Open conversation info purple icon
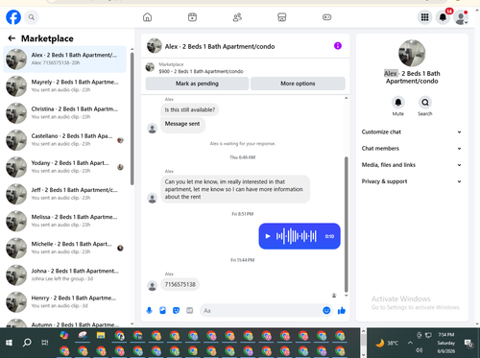This screenshot has height=358, width=480. pyautogui.click(x=338, y=46)
